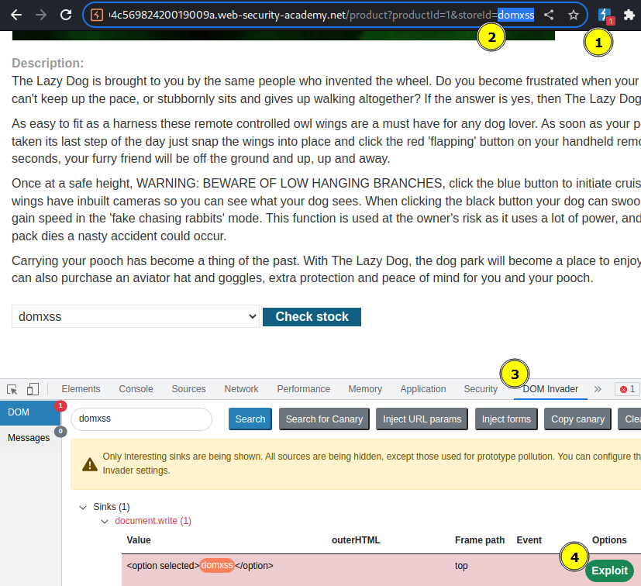Click the Copy canary button
This screenshot has width=641, height=586.
coord(577,419)
